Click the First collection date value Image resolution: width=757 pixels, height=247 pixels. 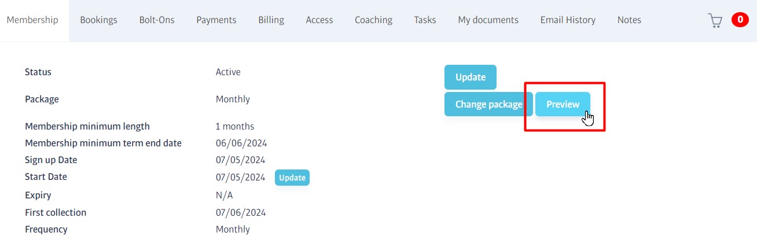[x=241, y=212]
